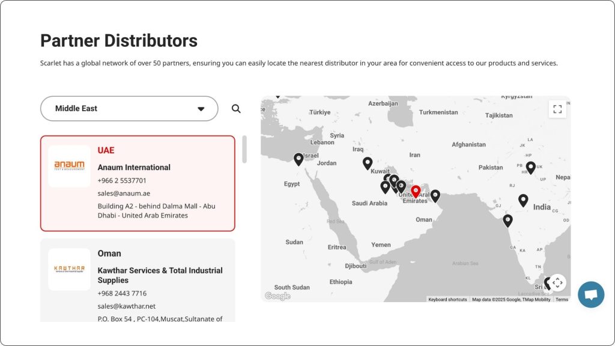Open the Middle East region dropdown

click(x=129, y=109)
